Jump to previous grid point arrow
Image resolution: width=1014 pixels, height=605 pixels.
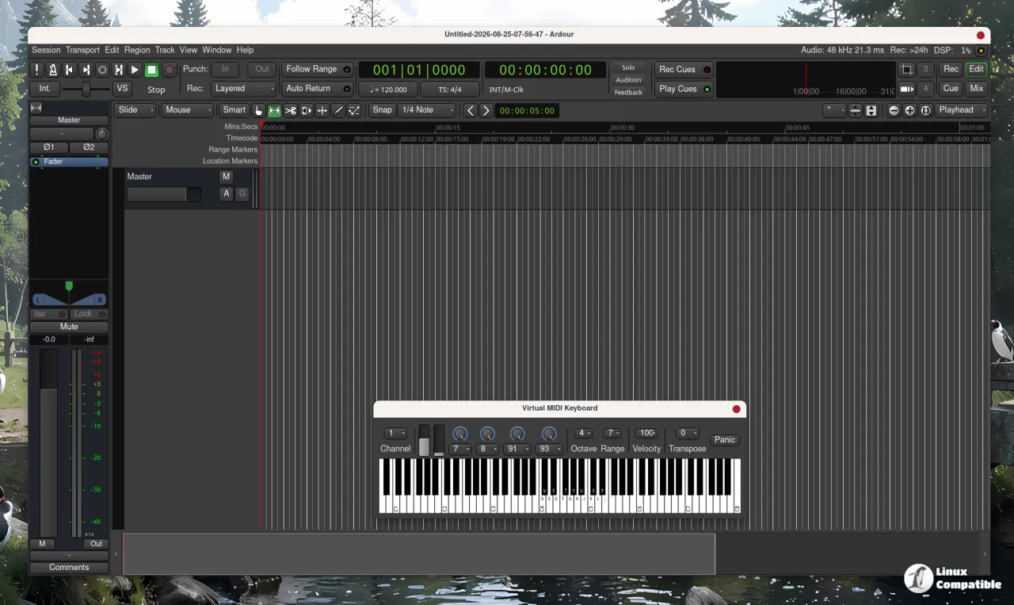click(x=471, y=111)
